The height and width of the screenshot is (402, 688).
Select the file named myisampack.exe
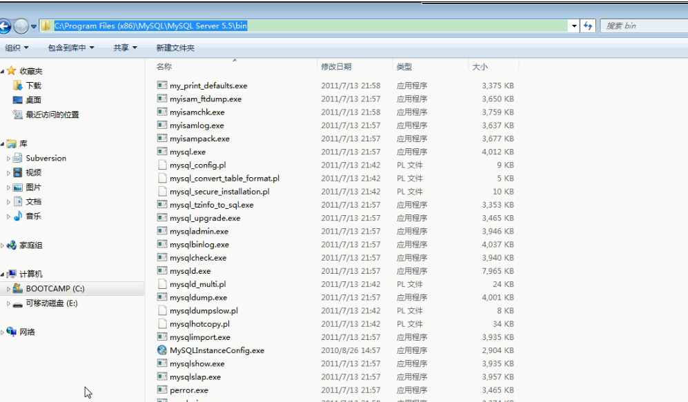199,139
